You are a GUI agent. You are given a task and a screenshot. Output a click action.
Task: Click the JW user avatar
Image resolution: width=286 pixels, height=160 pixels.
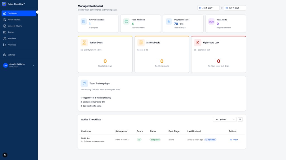tap(6, 65)
